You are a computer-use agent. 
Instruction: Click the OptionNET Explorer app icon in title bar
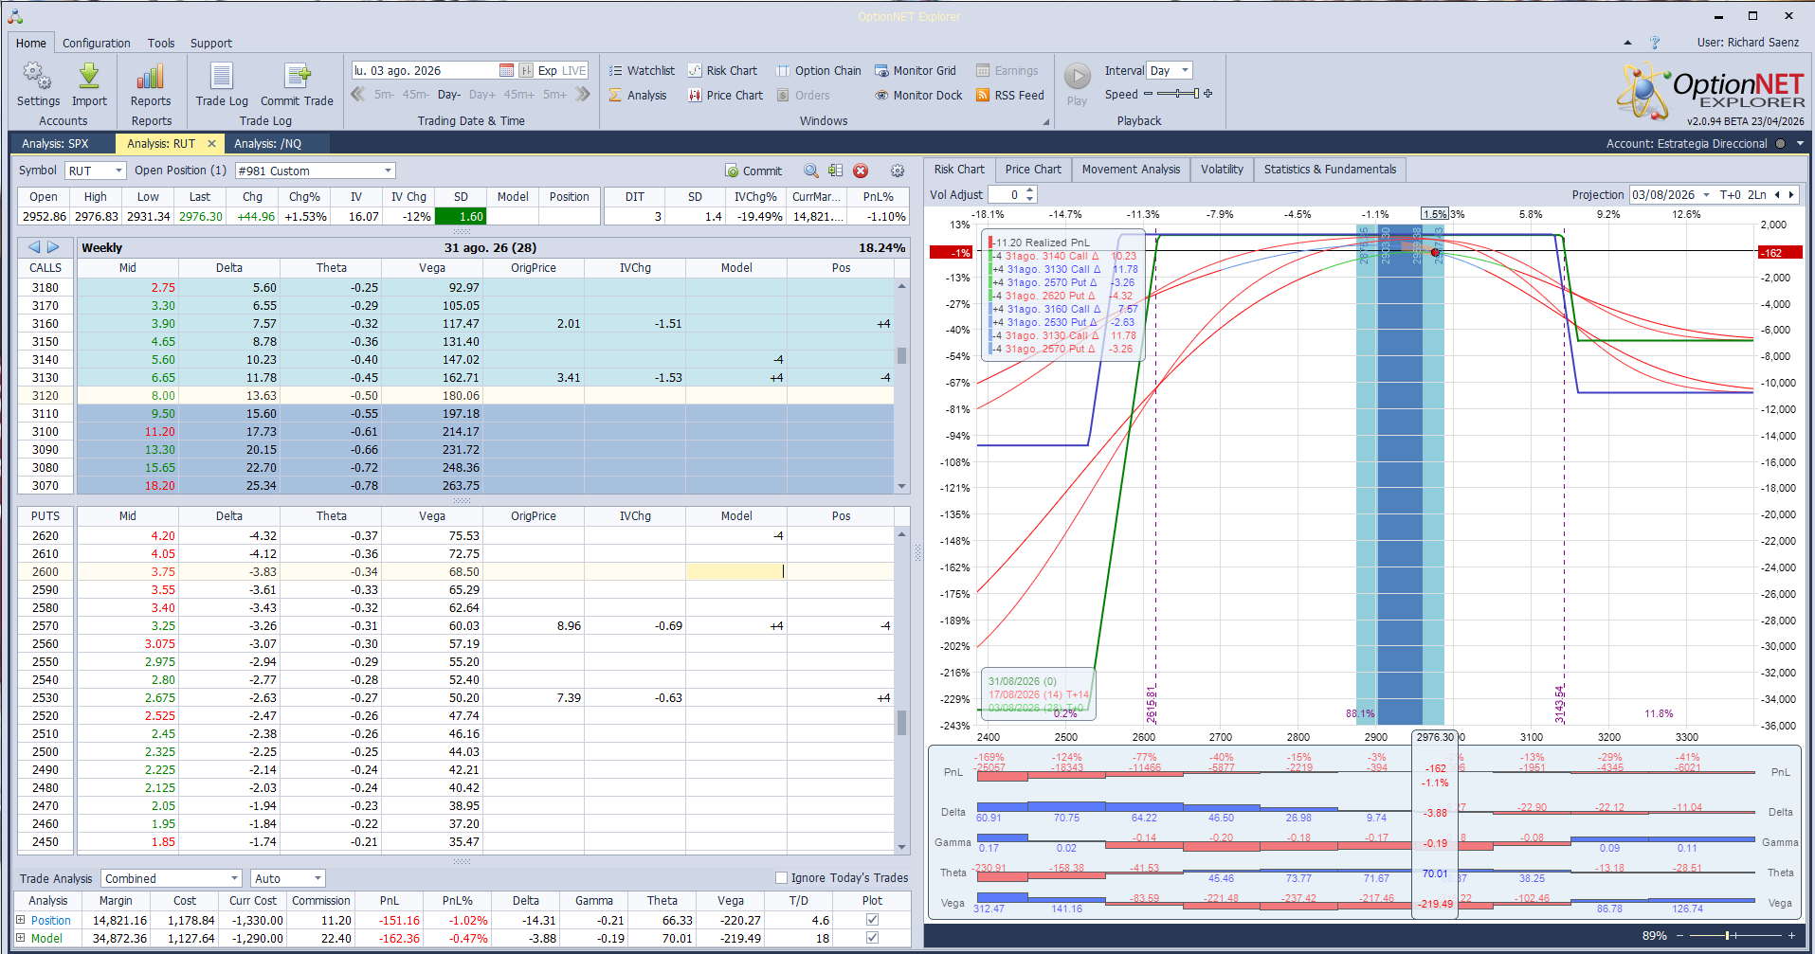click(15, 16)
